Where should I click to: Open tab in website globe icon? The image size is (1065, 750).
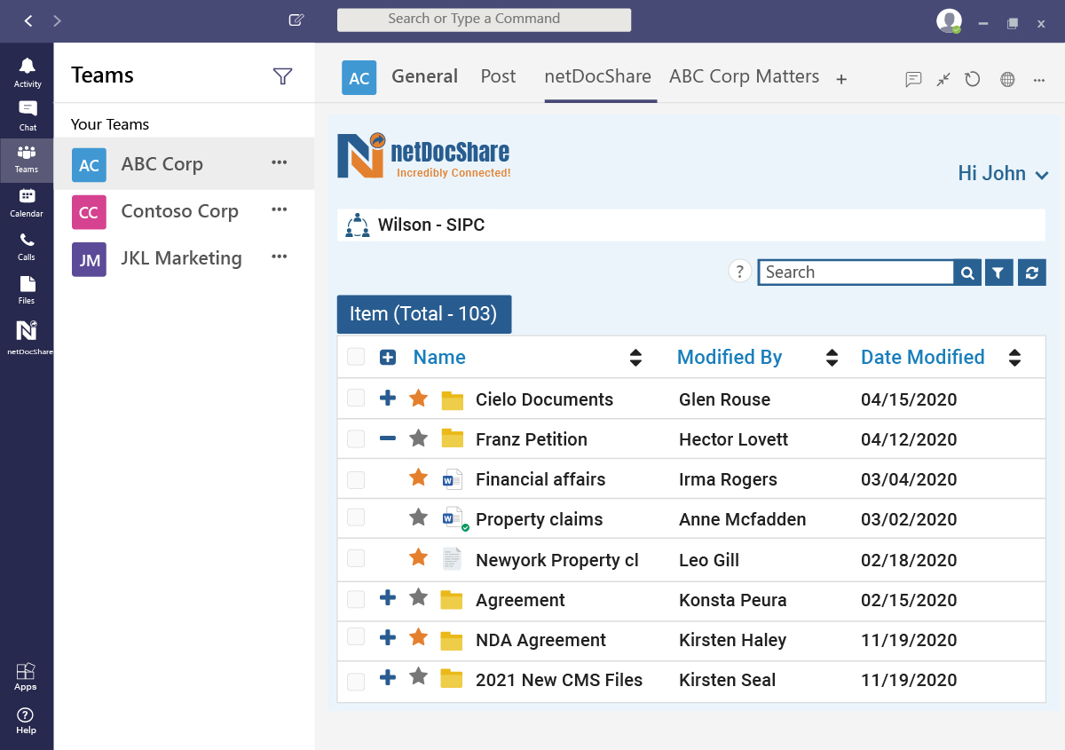click(x=1007, y=79)
